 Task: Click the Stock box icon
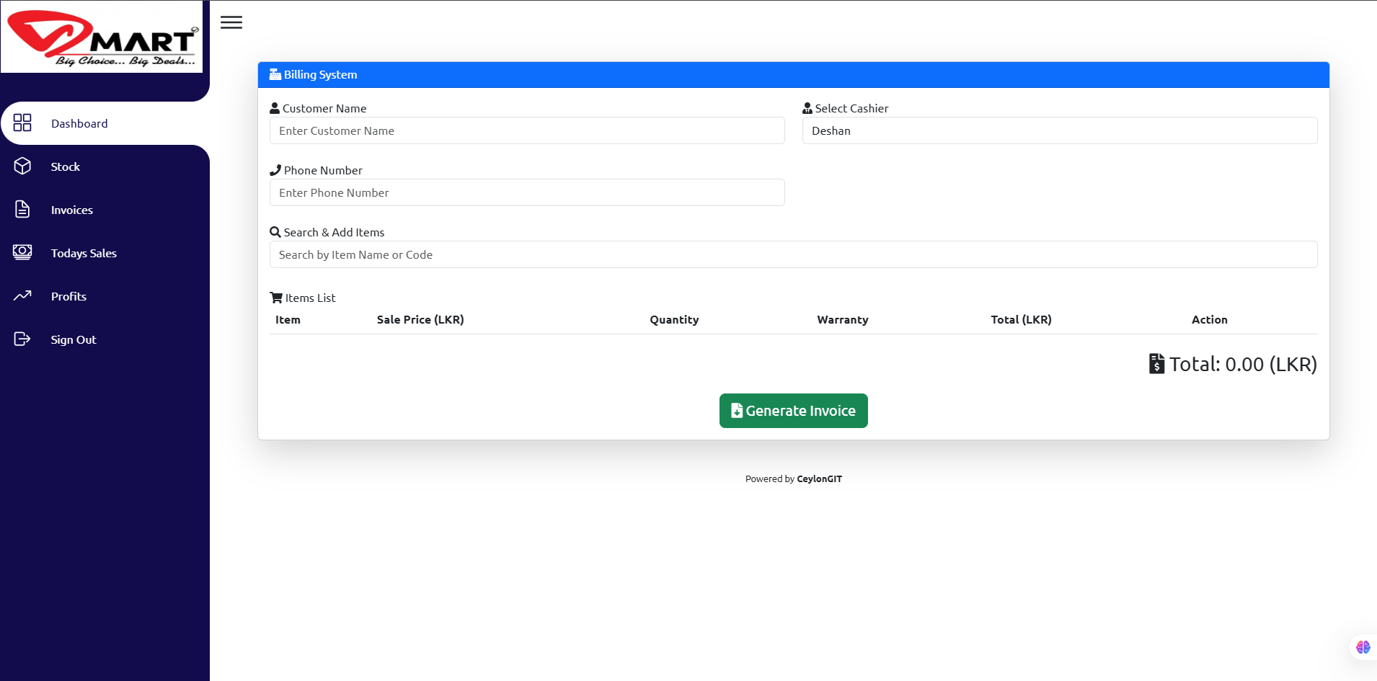(x=22, y=166)
